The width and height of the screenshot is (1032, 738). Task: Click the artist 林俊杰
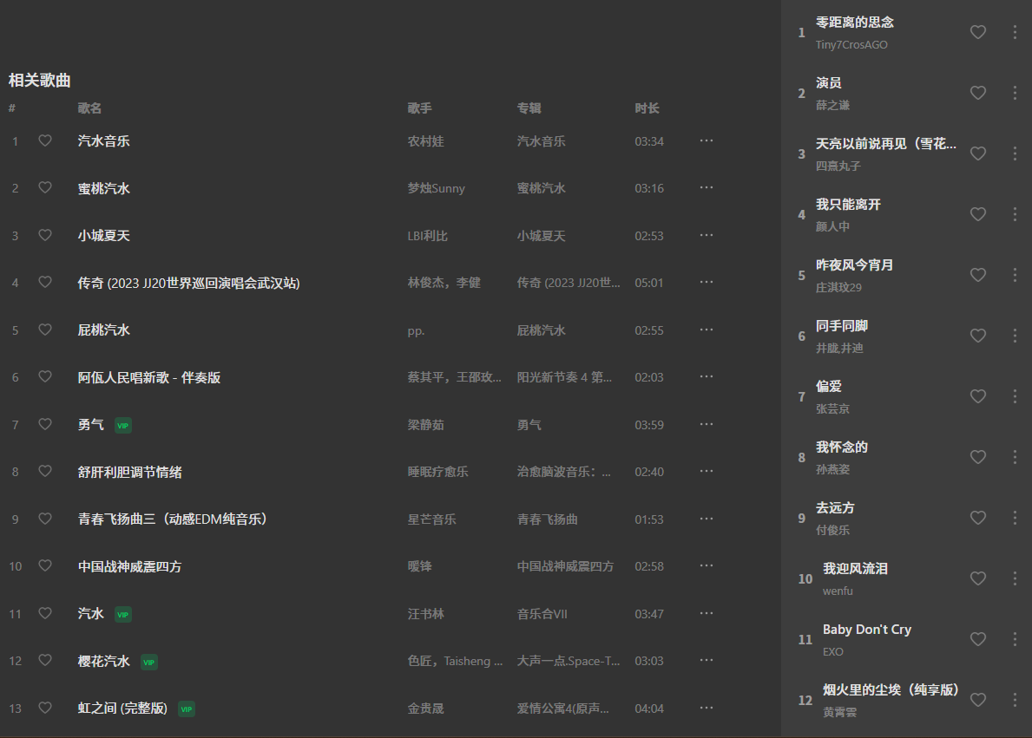pos(425,282)
